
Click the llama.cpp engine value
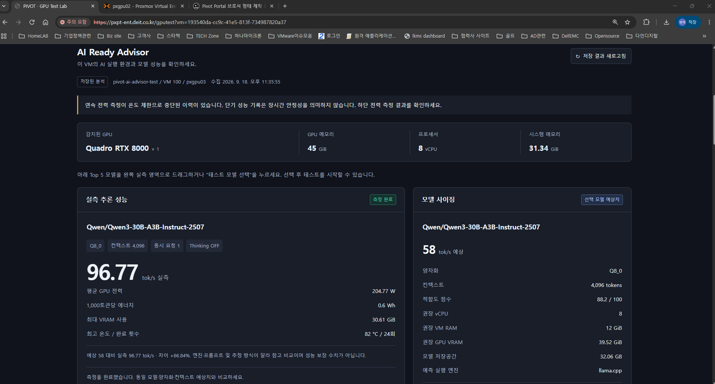click(x=610, y=370)
